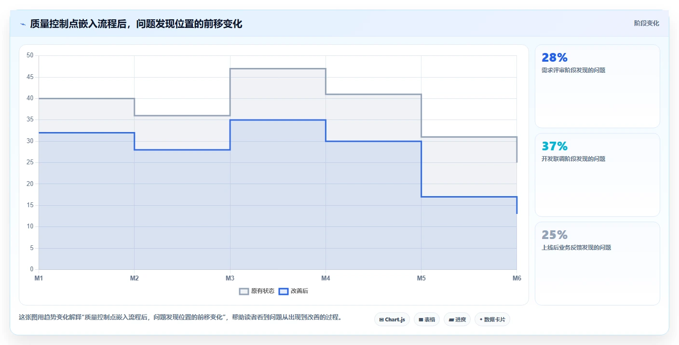Toggle the 原有状态 legend swatch
The width and height of the screenshot is (679, 345).
tap(244, 291)
